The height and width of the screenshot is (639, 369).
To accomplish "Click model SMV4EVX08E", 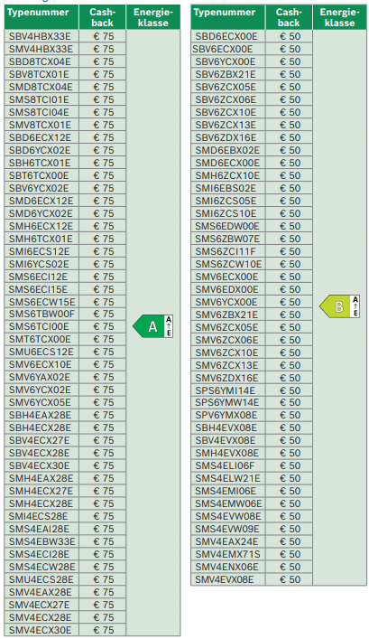I will click(x=224, y=579).
